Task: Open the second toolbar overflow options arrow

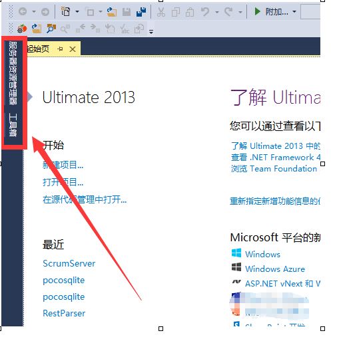Action: (151, 31)
